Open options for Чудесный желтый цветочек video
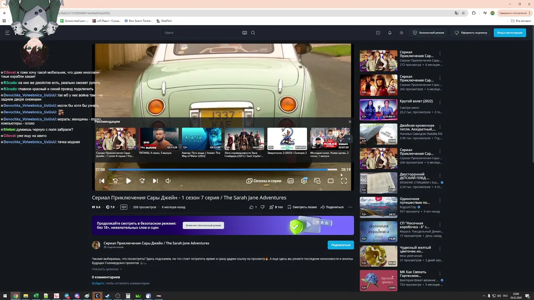The height and width of the screenshot is (300, 534). 440,249
